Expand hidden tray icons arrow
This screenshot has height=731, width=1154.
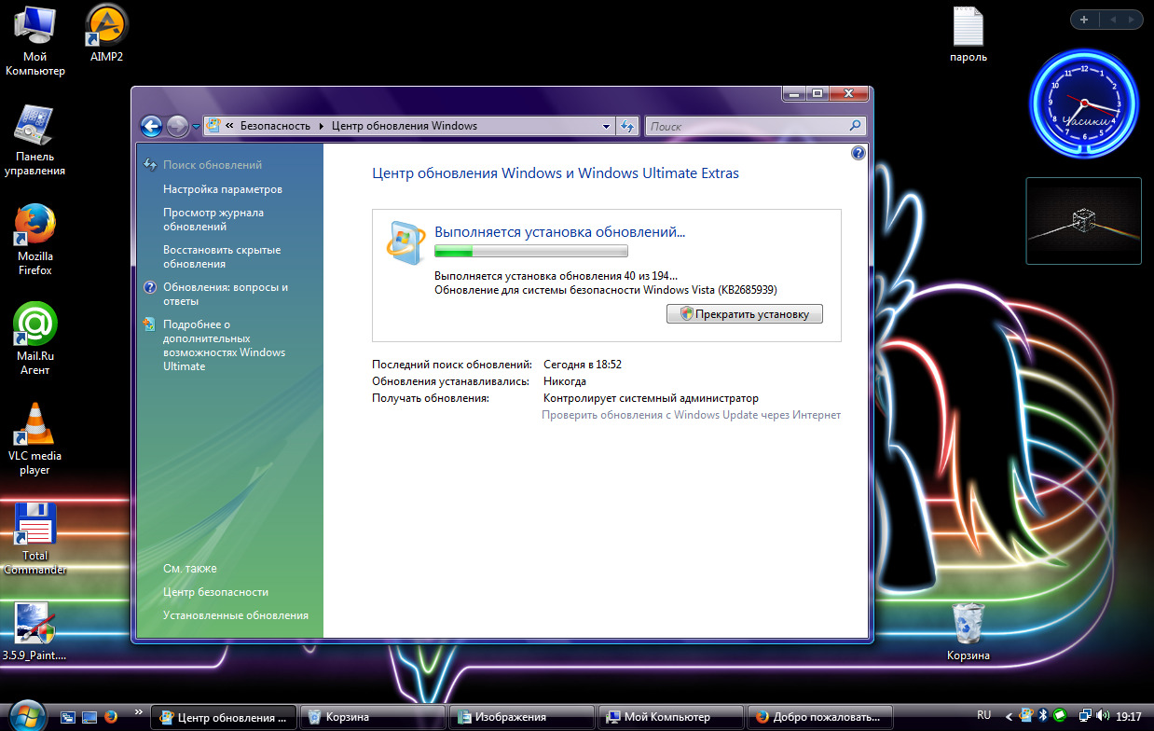tap(1008, 716)
